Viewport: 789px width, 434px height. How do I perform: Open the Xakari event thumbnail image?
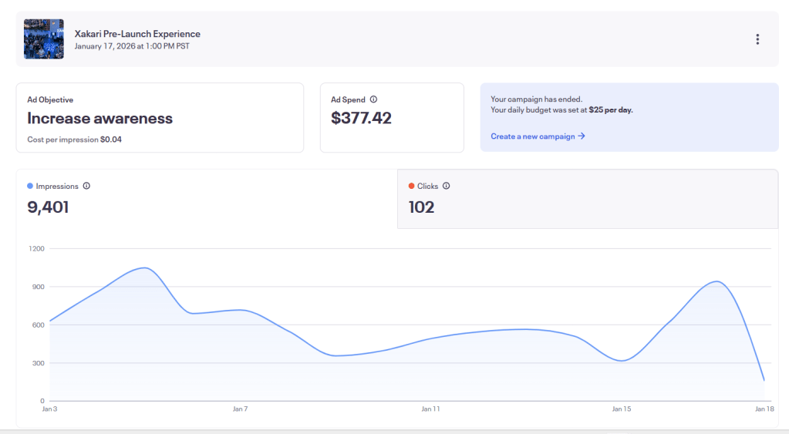point(44,39)
